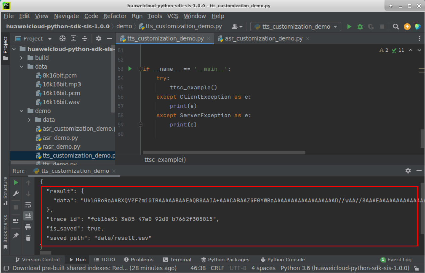Open the Event Log
The width and height of the screenshot is (425, 273).
[x=396, y=260]
